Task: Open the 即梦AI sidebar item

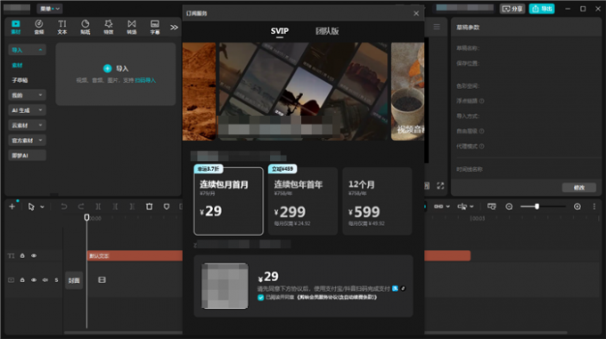Action: [27, 156]
